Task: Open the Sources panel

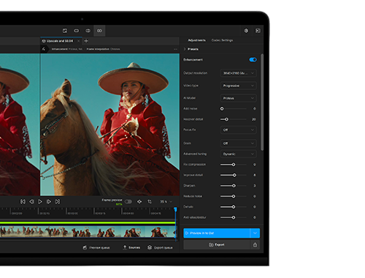Action: (x=131, y=247)
